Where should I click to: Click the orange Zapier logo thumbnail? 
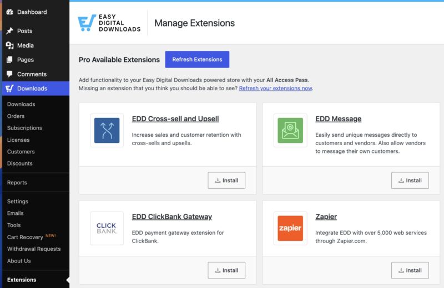click(x=290, y=228)
